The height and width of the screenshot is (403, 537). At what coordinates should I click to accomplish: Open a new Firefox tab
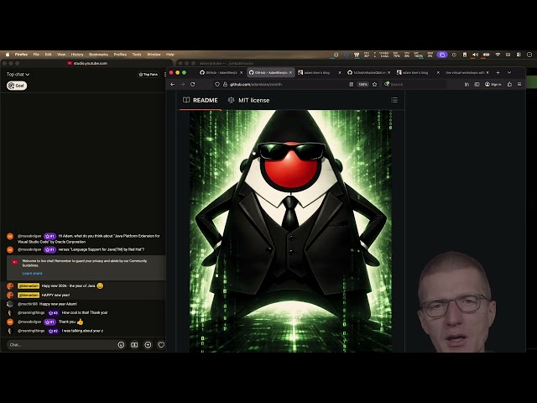tap(498, 73)
